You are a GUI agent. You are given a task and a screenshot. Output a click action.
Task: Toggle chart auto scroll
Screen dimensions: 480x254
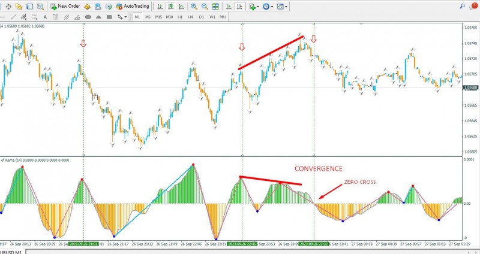click(x=229, y=6)
